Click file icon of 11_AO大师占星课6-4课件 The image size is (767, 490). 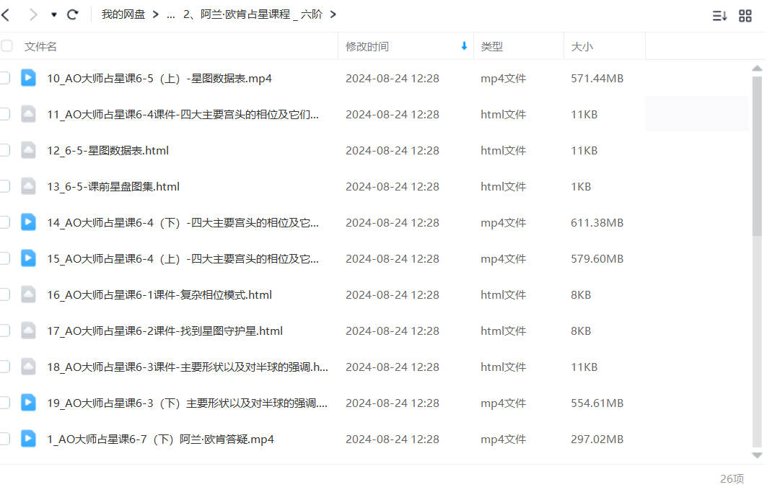click(x=28, y=114)
